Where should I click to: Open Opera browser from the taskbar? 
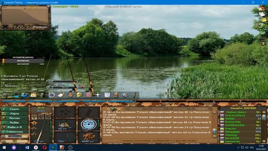(x=44, y=147)
